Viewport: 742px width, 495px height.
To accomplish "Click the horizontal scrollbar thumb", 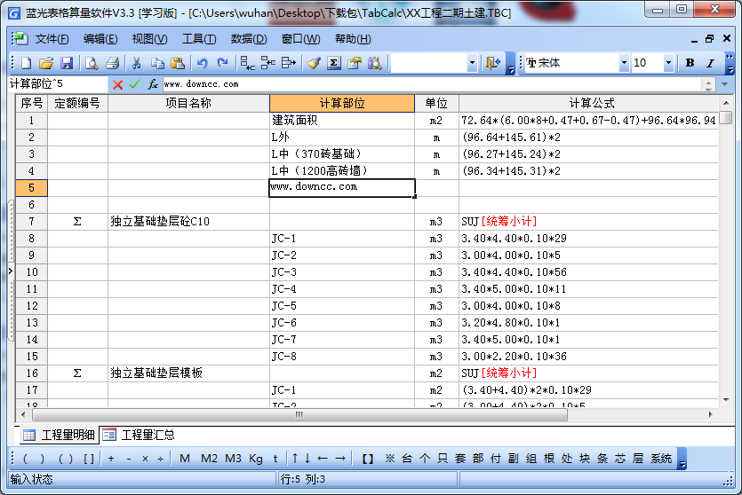I will pyautogui.click(x=299, y=414).
